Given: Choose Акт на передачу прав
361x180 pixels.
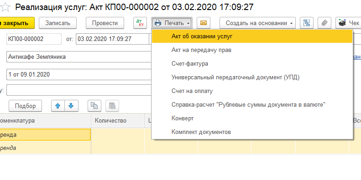Looking at the screenshot, I should (x=252, y=50).
